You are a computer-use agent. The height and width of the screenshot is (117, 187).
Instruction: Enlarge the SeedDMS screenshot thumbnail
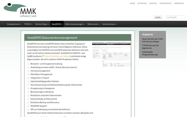pos(111,54)
